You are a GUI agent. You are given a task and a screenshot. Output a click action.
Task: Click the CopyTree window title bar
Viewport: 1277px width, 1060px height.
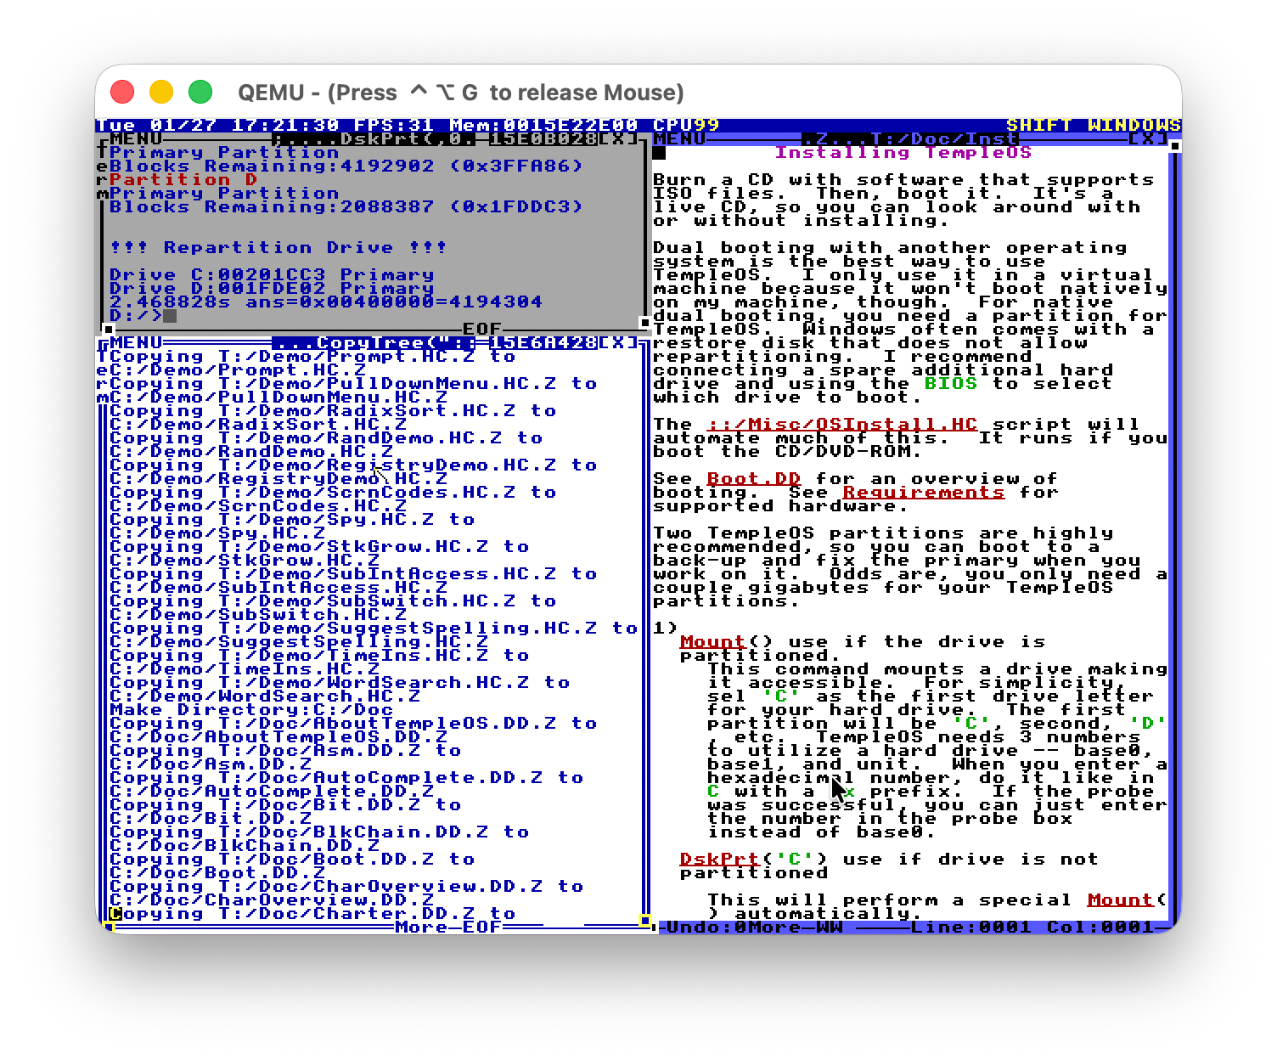[x=374, y=342]
